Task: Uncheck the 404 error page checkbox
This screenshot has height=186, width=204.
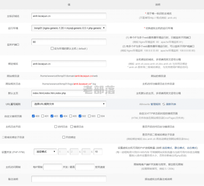Action: [x=61, y=116]
